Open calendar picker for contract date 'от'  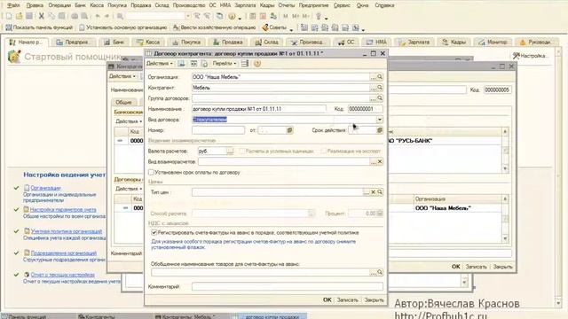(290, 130)
